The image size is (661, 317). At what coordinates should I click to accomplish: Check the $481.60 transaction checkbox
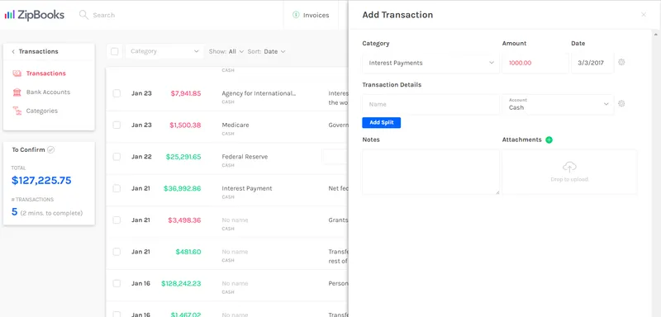tap(117, 252)
